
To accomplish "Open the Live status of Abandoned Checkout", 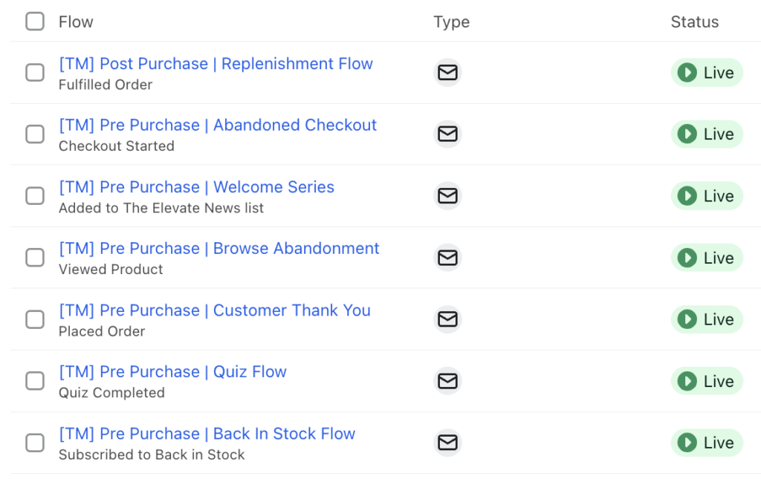I will point(707,134).
